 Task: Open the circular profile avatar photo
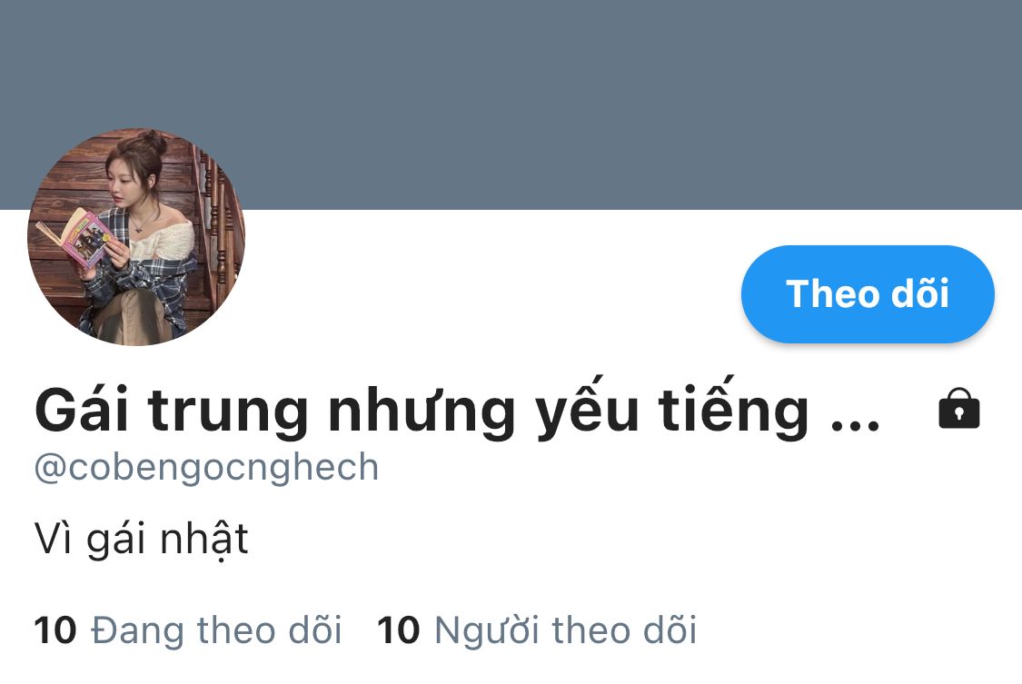135,236
